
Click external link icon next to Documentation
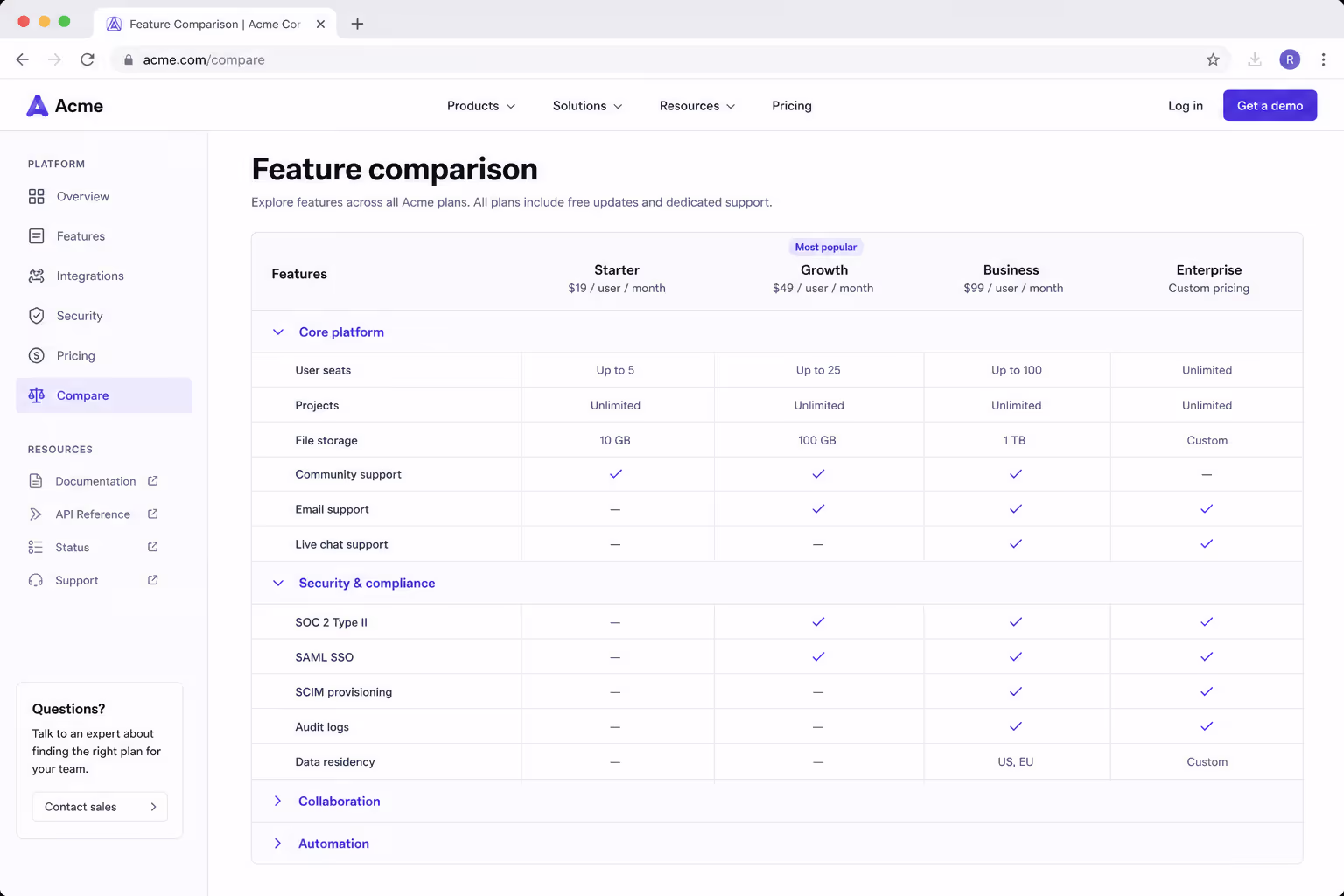(x=153, y=481)
